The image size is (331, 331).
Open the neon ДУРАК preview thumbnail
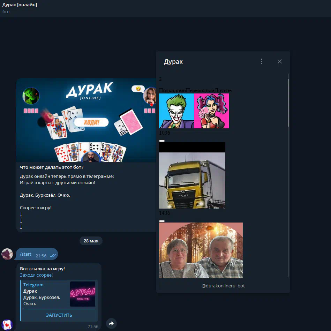click(x=83, y=294)
